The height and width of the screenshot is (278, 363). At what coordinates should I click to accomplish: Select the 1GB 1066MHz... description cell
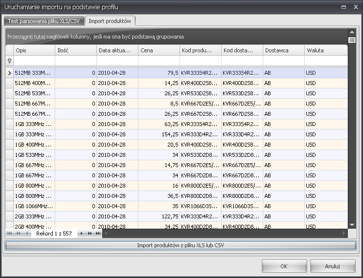[x=34, y=206]
